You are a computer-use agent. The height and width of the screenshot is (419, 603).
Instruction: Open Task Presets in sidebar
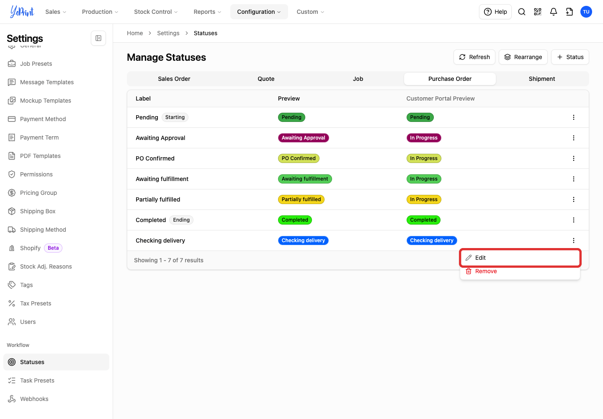click(x=56, y=380)
